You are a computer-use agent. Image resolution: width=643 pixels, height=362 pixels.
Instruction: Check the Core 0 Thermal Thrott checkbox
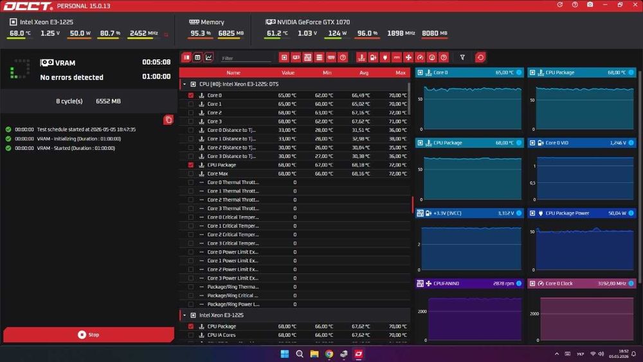click(191, 183)
